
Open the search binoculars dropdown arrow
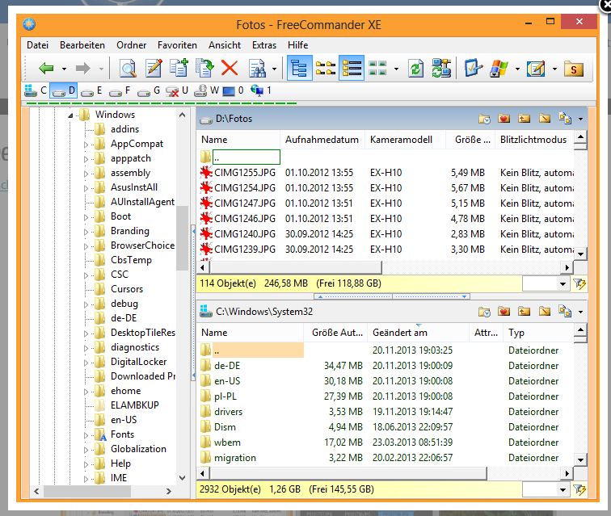pos(274,69)
